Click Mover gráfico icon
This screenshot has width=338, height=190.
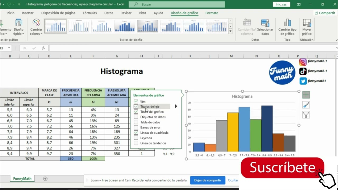coord(307,23)
